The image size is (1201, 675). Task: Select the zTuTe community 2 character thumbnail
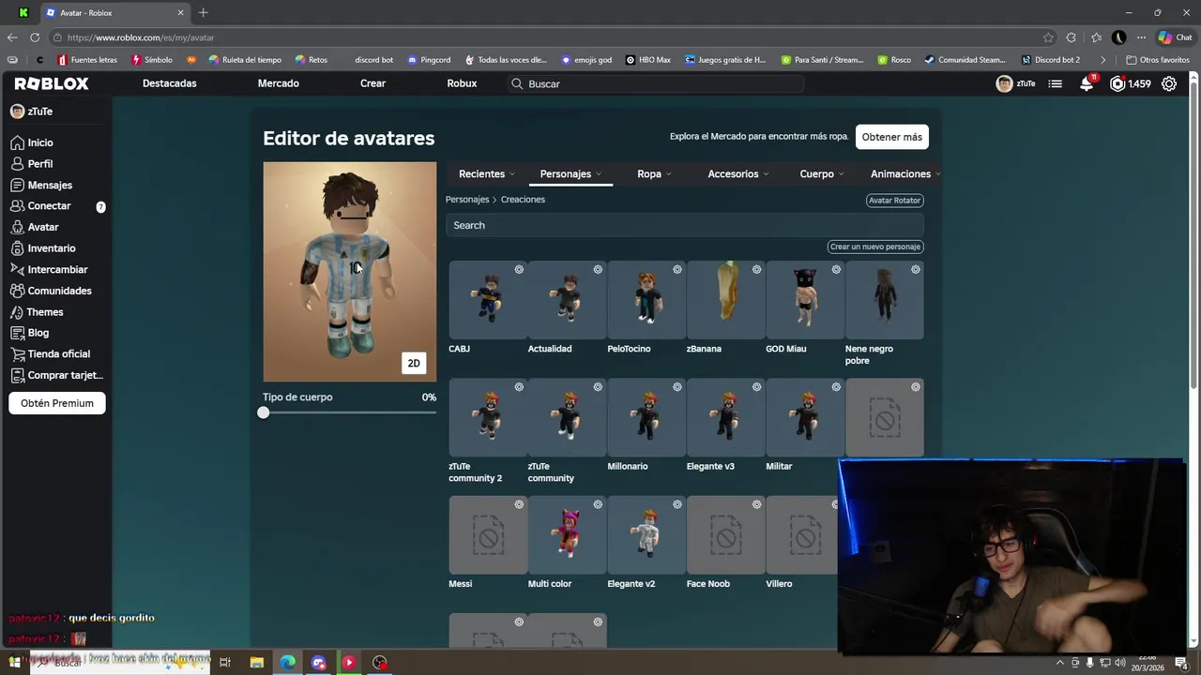[488, 417]
